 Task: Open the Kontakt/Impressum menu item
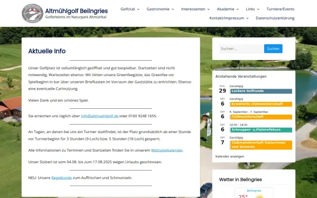pos(227,18)
